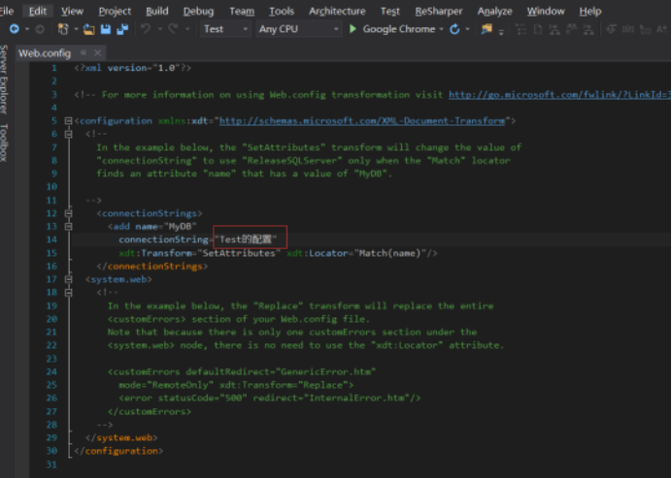672x478 pixels.
Task: Click the Undo arrow icon
Action: (x=146, y=29)
